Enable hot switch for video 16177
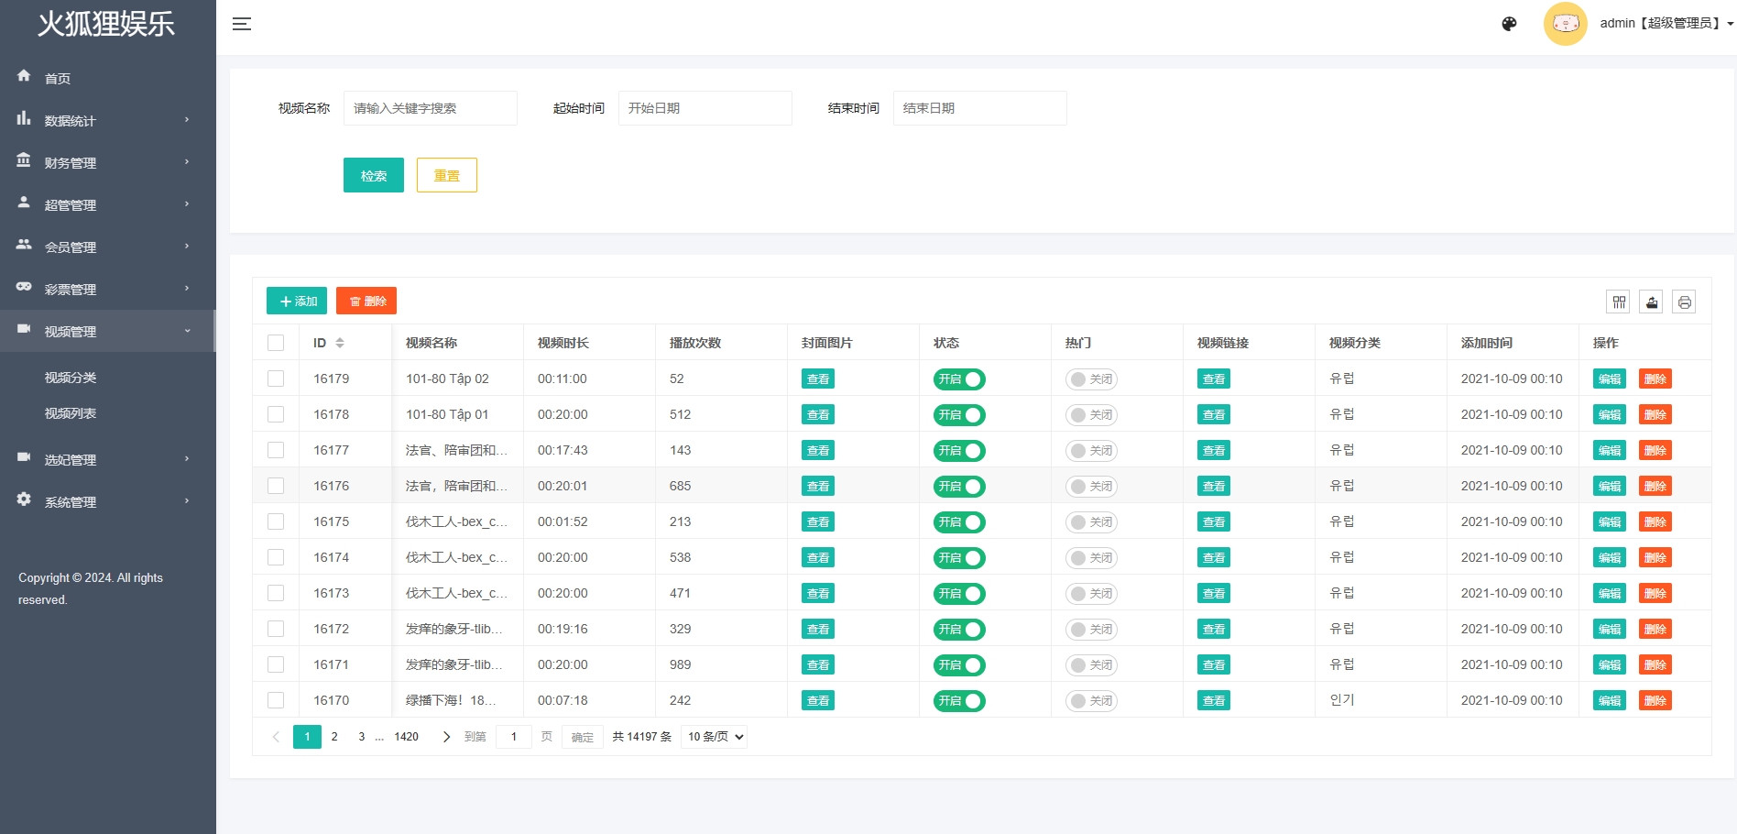Screen dimensions: 1737x834 coord(1090,451)
